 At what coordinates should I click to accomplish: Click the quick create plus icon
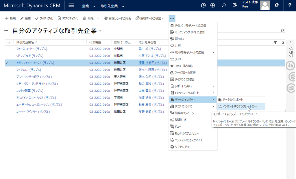[212, 5]
